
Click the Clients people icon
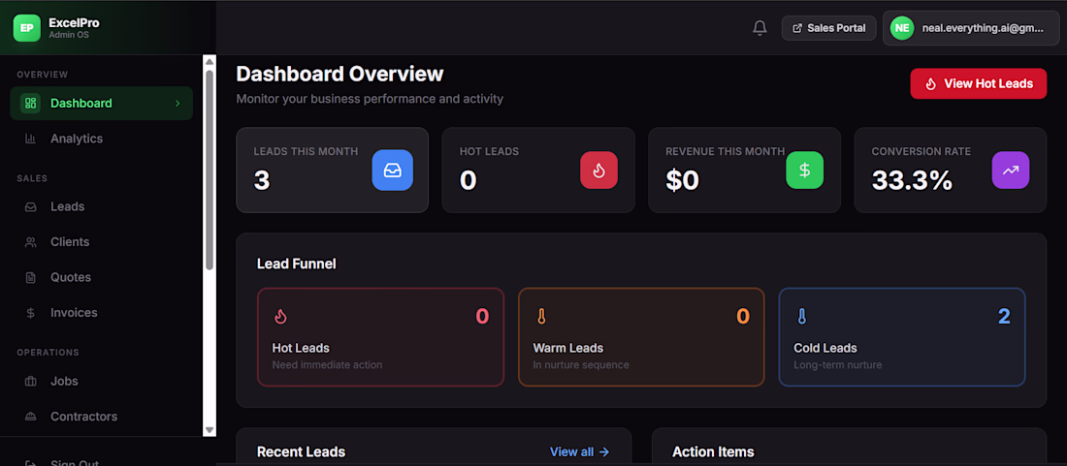click(x=30, y=242)
